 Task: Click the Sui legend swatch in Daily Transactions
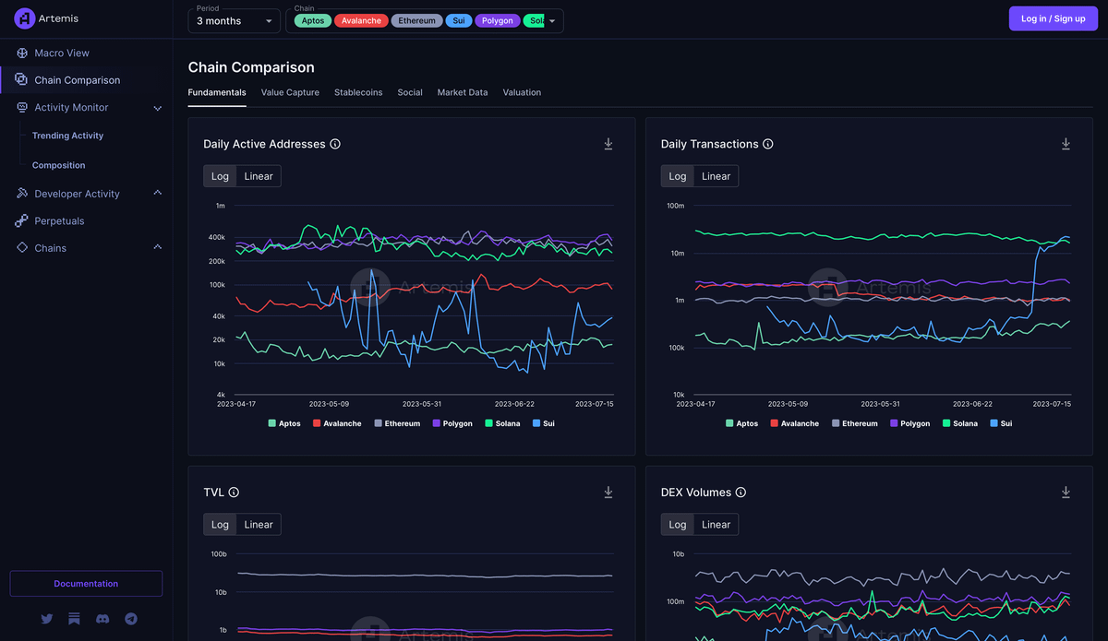(x=994, y=423)
